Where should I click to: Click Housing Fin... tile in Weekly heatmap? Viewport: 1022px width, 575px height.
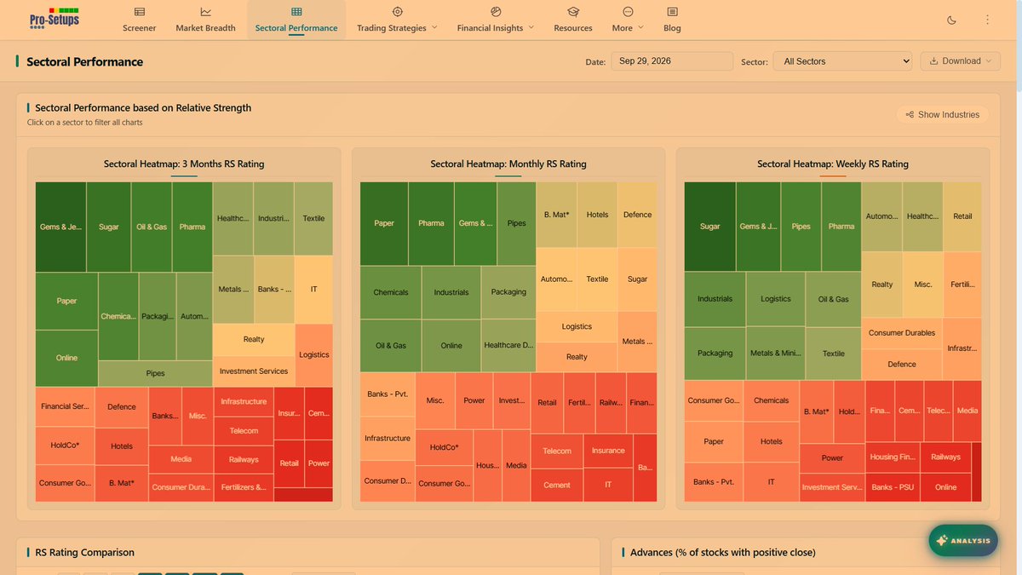[x=891, y=457]
